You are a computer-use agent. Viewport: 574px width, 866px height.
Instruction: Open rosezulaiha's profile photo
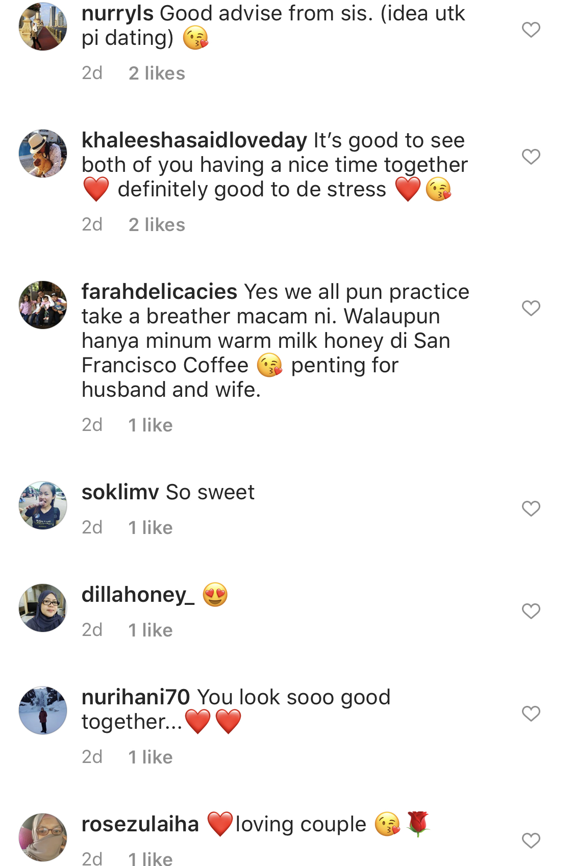(43, 837)
